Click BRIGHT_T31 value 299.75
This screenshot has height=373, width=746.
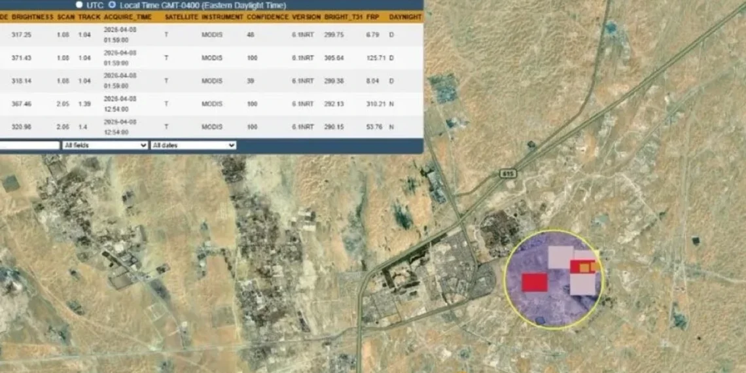pos(334,35)
